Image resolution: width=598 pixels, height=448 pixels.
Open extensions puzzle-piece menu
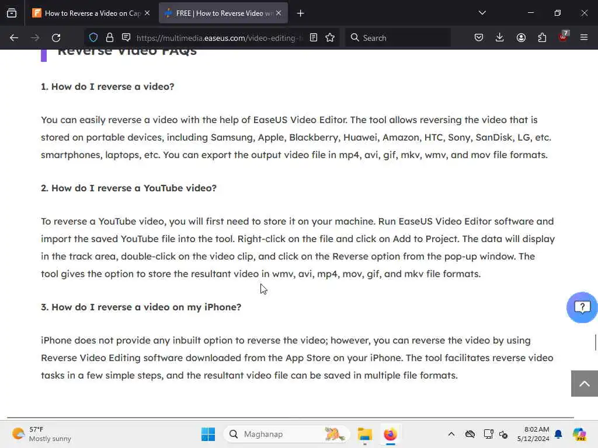pos(542,37)
